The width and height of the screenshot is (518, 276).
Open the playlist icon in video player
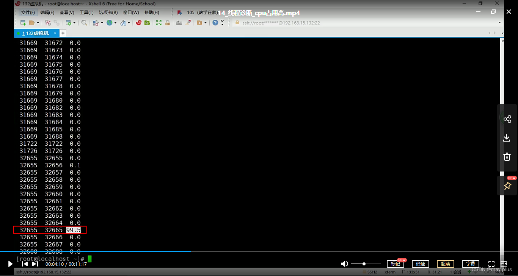[x=504, y=264]
